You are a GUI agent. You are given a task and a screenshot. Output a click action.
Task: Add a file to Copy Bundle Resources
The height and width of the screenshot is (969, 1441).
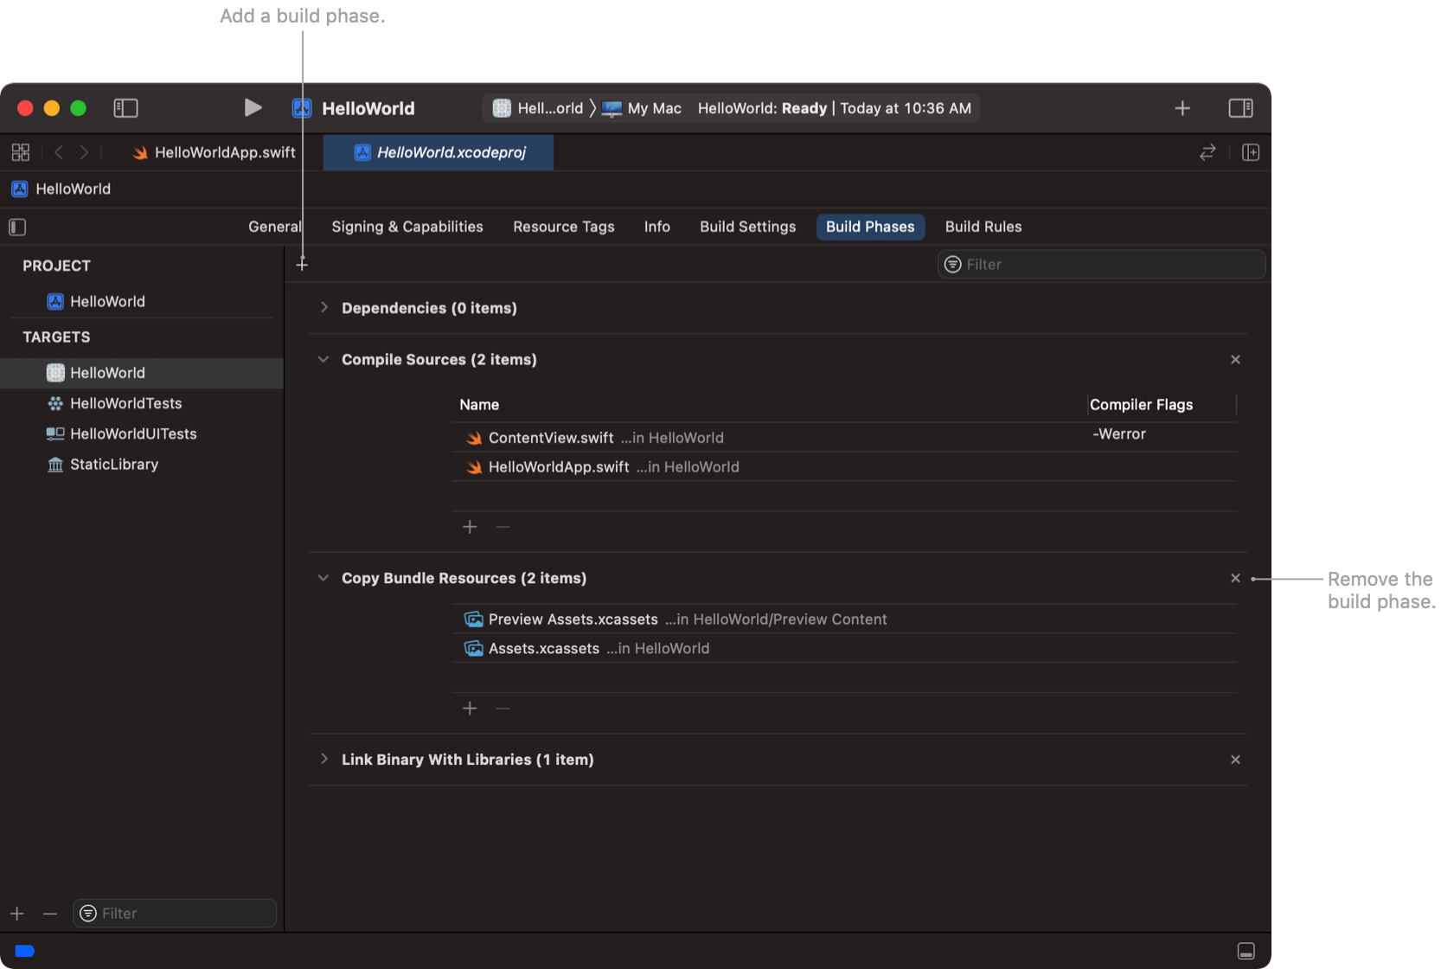point(470,709)
